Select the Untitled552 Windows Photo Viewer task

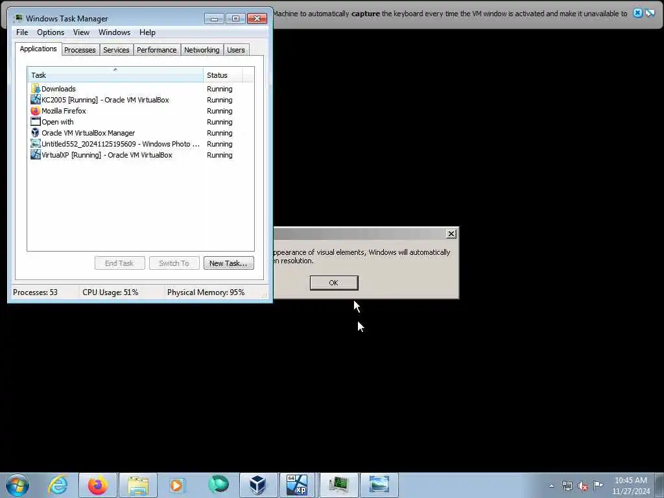[141, 144]
